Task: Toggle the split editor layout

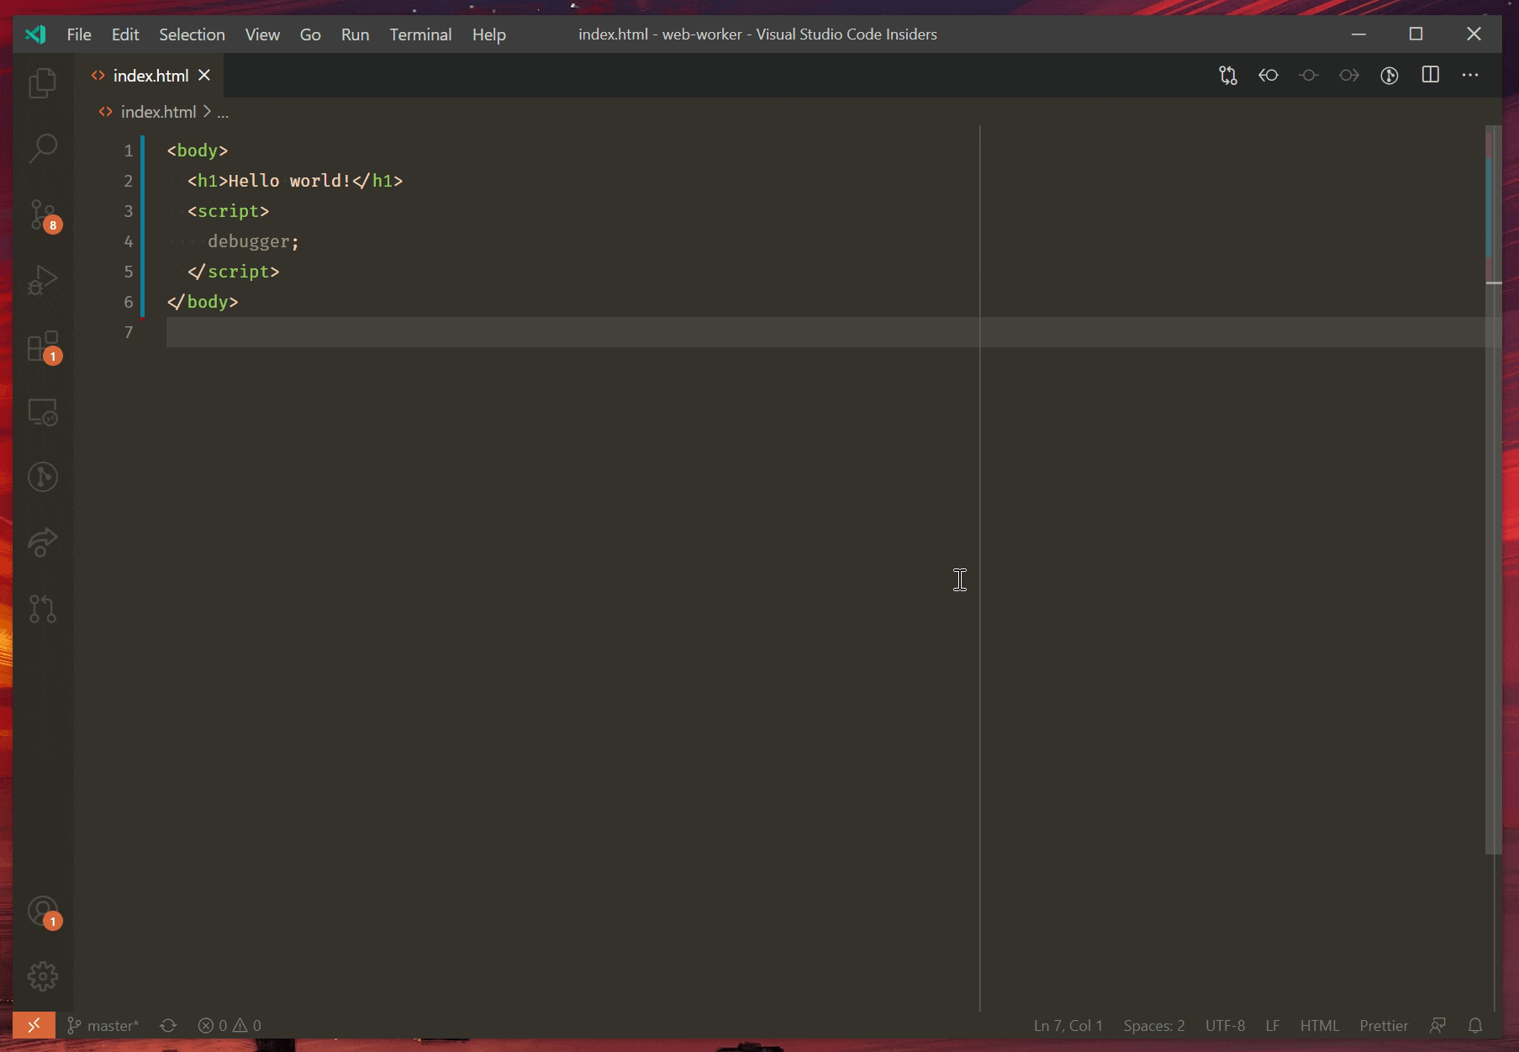Action: [1431, 75]
